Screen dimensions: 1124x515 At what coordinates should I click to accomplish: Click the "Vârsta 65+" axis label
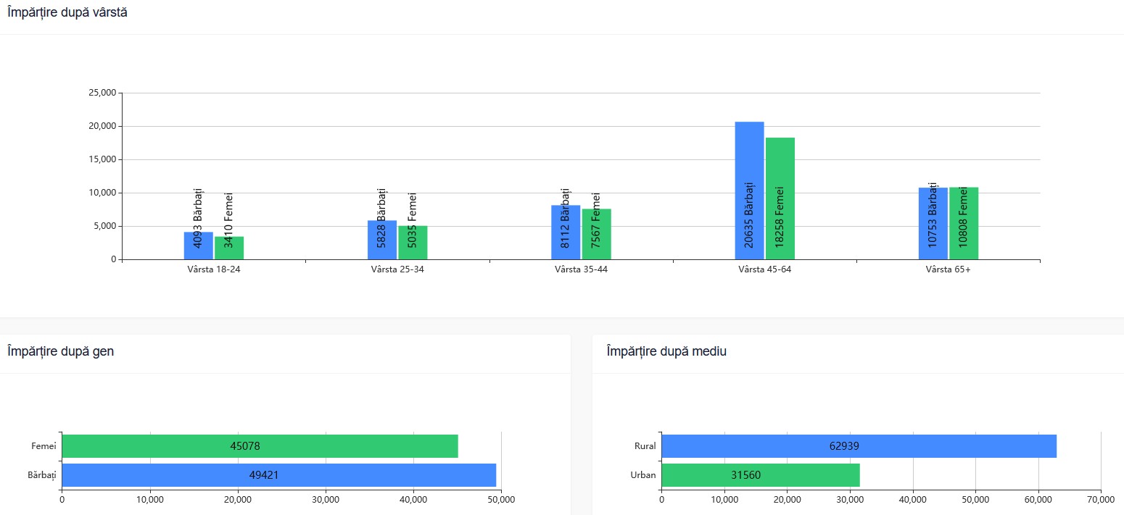coord(948,270)
